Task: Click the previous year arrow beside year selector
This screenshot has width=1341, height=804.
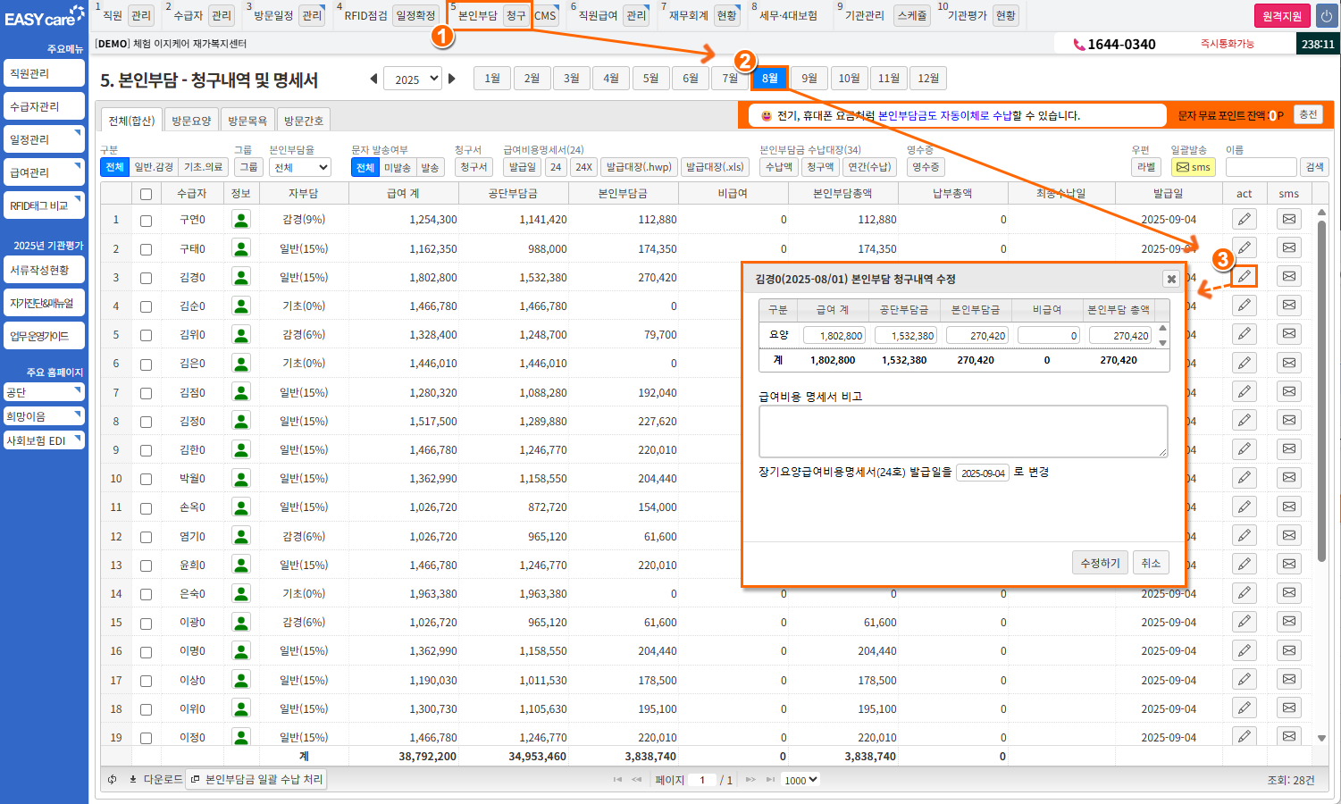Action: (x=373, y=79)
